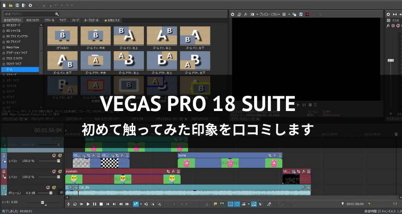Open the edit tool dropdown arrow
The height and width of the screenshot is (214, 402).
pos(141,204)
